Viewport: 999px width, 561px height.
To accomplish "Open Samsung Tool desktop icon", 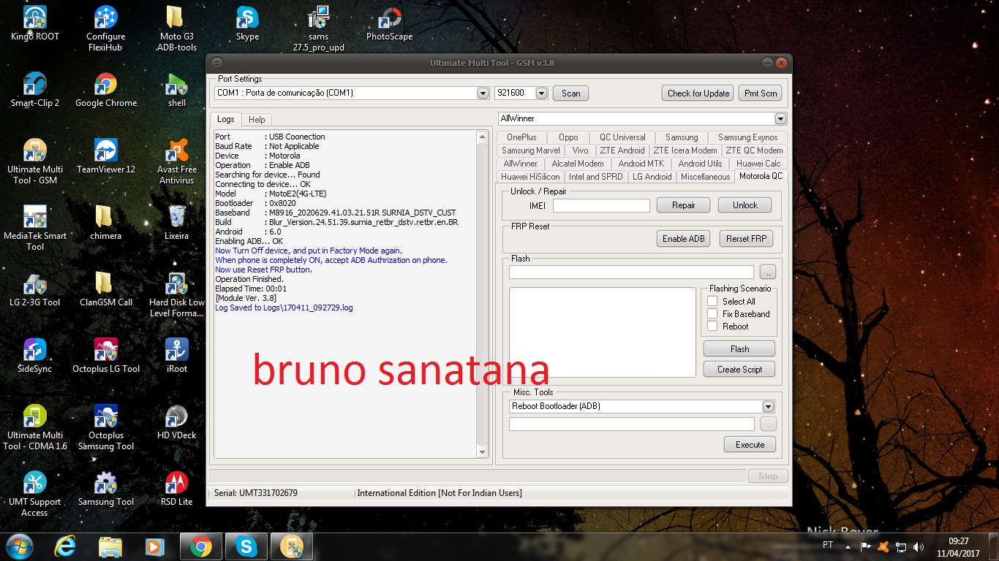I will click(x=106, y=489).
